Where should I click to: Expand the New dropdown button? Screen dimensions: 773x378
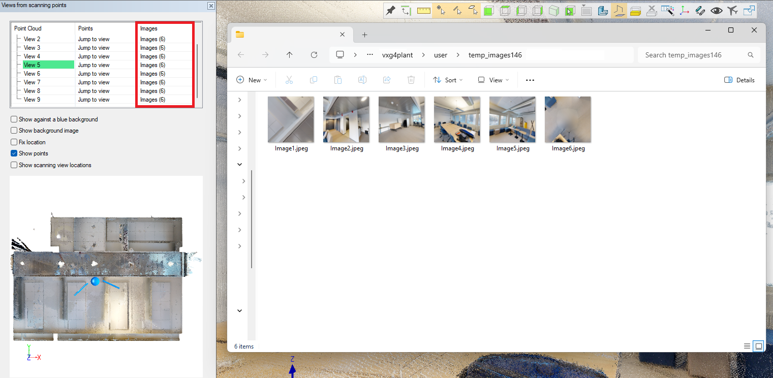pos(252,80)
